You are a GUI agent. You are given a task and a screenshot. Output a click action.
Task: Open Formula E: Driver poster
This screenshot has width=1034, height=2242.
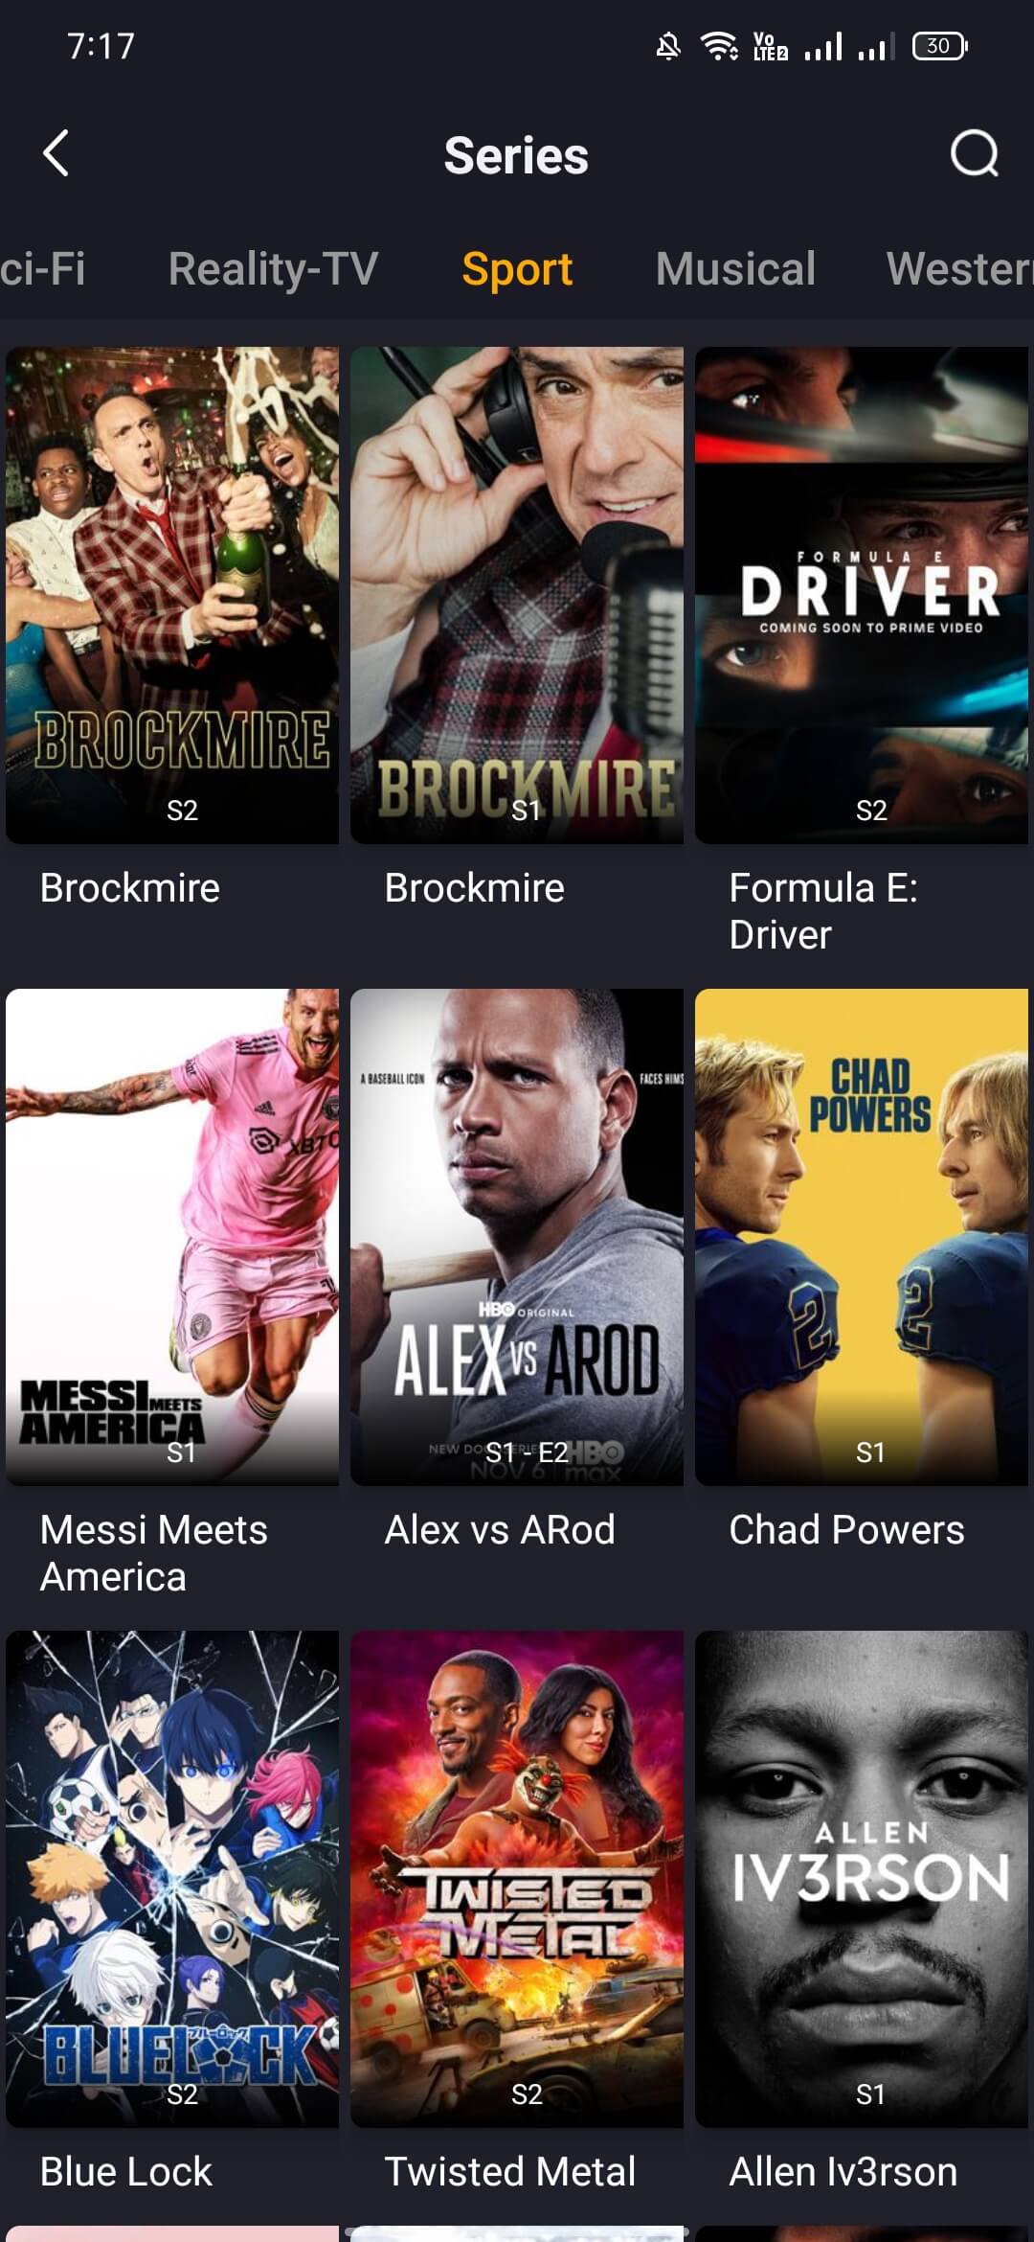pyautogui.click(x=862, y=595)
